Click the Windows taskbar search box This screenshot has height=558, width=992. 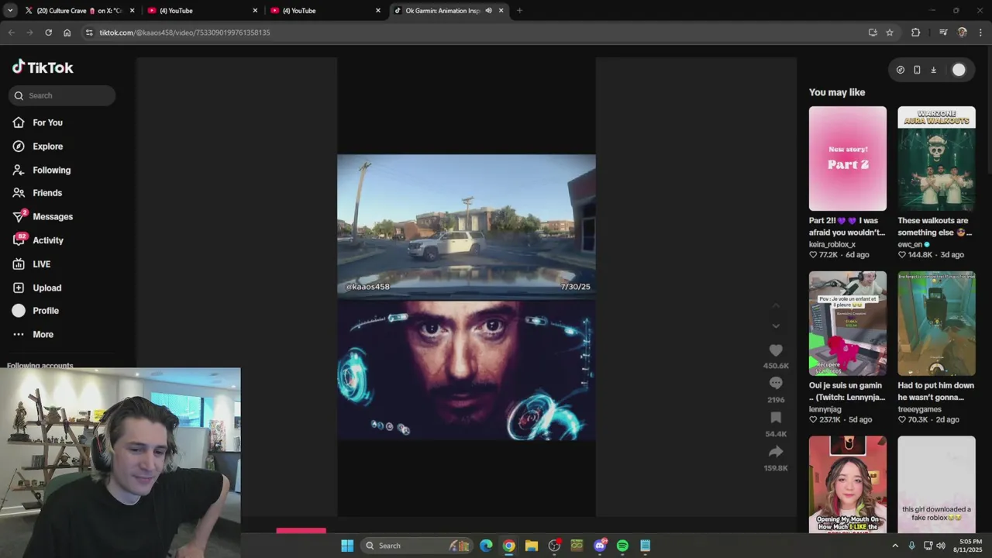tap(418, 546)
